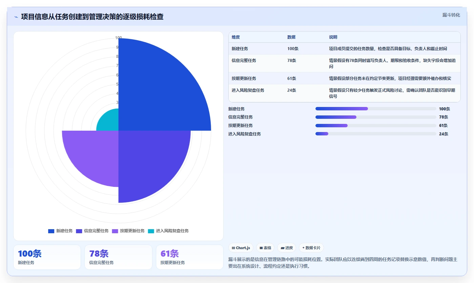Click the description starting 情景假设部分任务
The width and height of the screenshot is (474, 283).
[x=390, y=79]
